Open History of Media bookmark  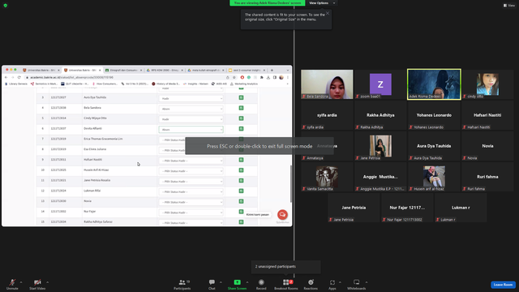coord(165,84)
